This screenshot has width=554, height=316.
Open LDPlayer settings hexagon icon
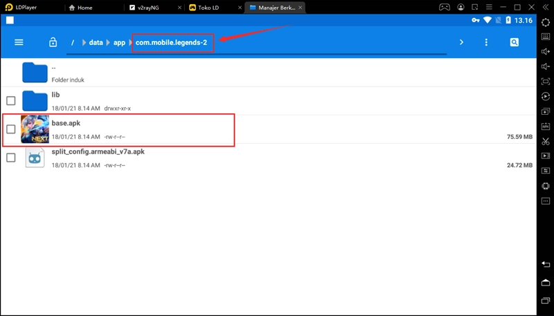click(546, 22)
